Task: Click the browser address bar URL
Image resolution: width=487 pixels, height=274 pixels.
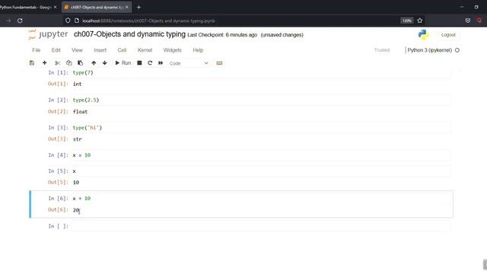Action: 149,21
